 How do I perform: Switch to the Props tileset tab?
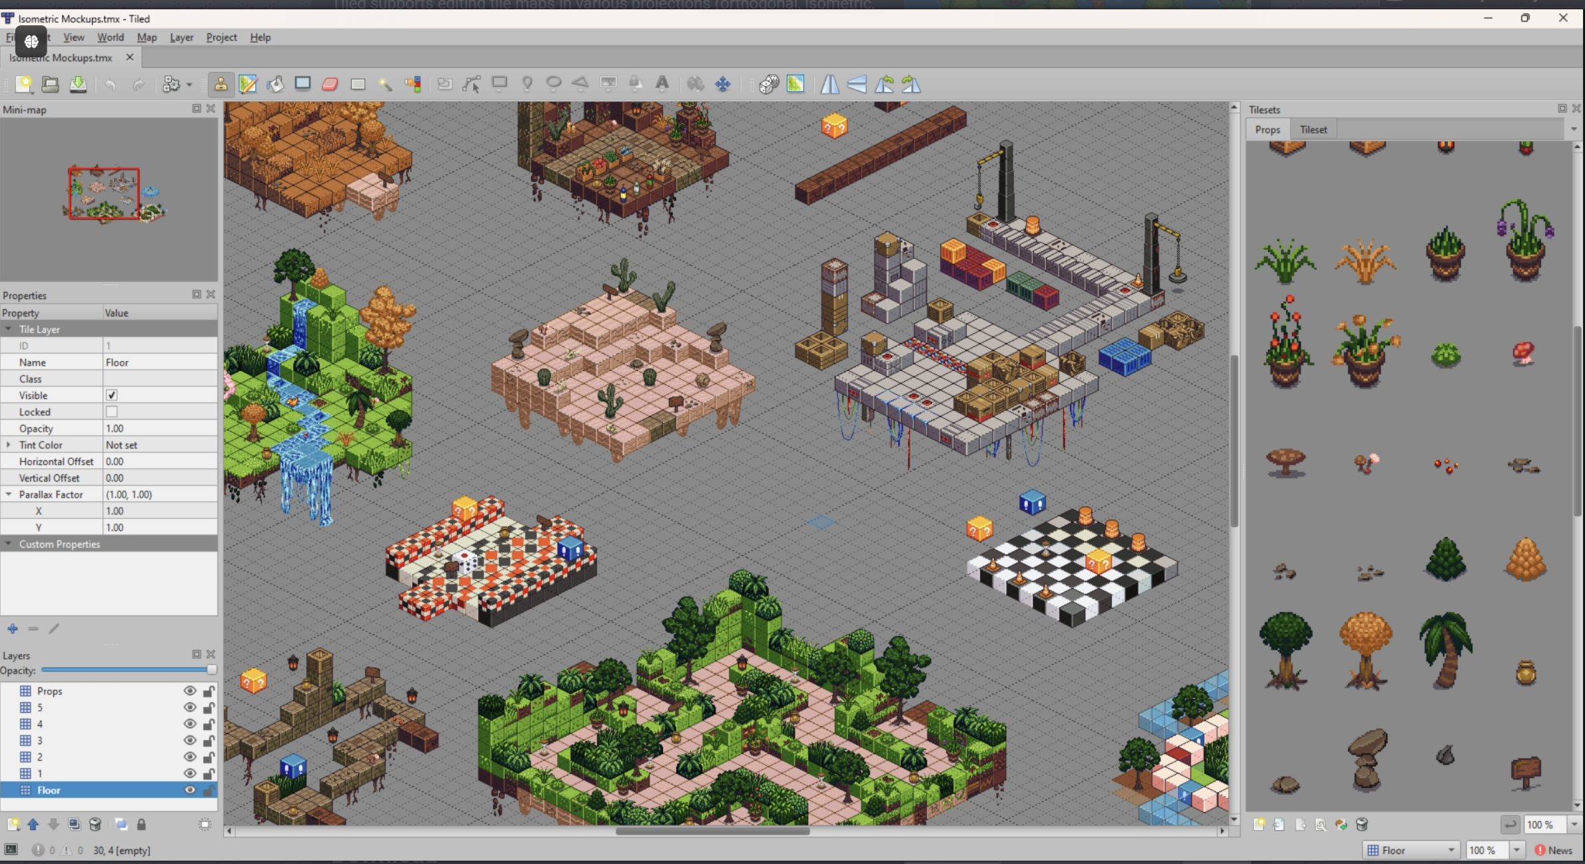click(1268, 129)
